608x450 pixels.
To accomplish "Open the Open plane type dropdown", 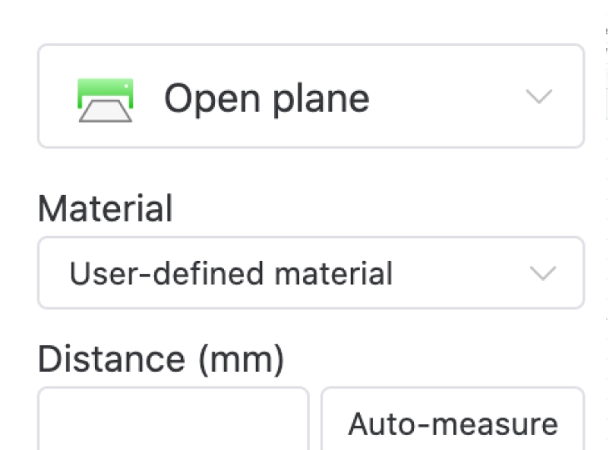I will coord(311,97).
